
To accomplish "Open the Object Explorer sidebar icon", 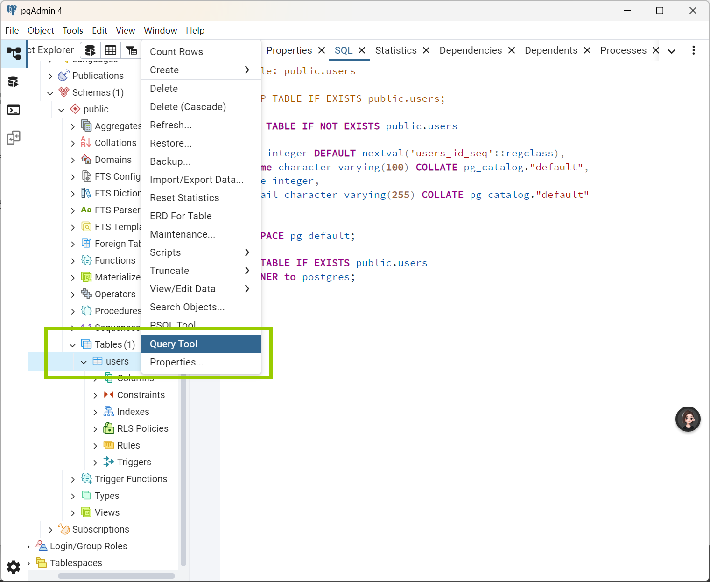I will click(14, 53).
